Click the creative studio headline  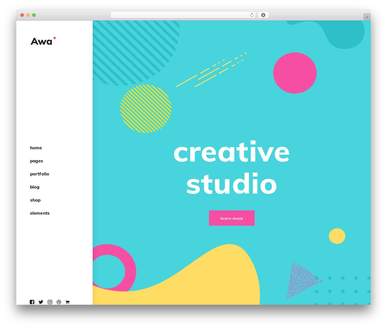232,168
